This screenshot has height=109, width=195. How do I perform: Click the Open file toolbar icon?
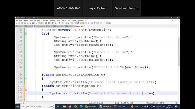tap(19, 23)
